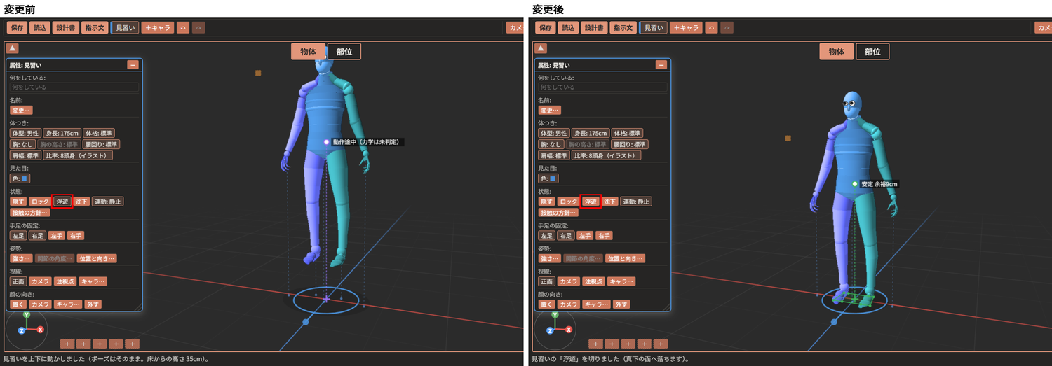
Task: Open the 色 color swatch in 変更前 panel
Action: [20, 178]
